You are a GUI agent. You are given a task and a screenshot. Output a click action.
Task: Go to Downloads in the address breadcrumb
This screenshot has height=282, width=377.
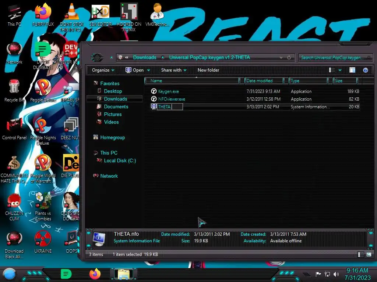145,58
